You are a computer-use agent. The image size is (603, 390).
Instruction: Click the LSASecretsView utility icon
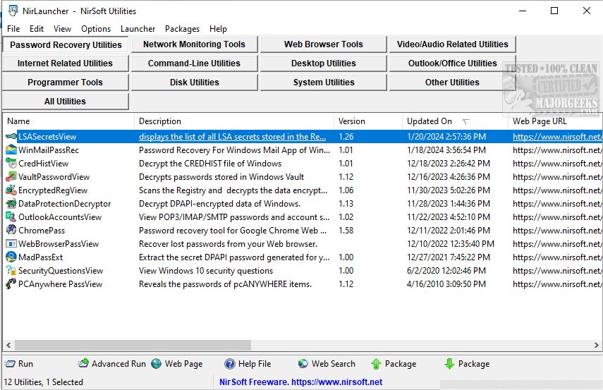click(x=11, y=137)
